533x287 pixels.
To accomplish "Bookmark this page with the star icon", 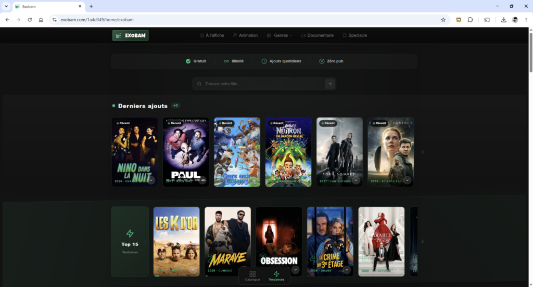I will coord(443,20).
